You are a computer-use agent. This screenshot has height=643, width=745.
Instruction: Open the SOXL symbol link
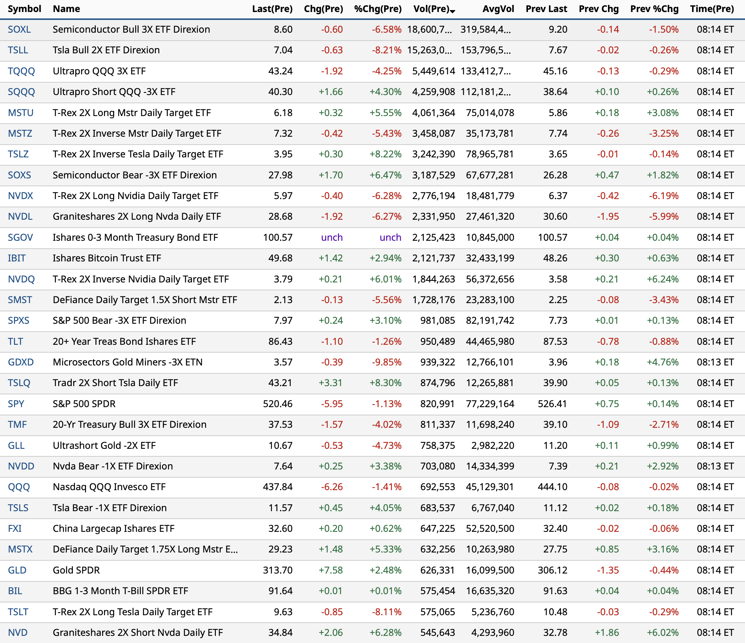(x=19, y=29)
